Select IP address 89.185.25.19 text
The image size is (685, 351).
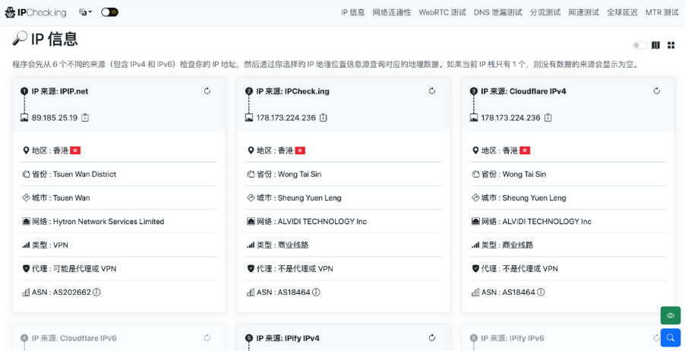(55, 118)
